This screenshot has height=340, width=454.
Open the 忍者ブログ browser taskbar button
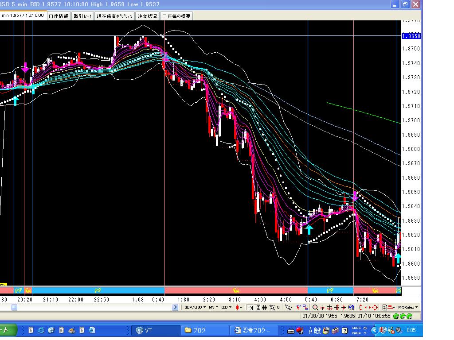(254, 330)
